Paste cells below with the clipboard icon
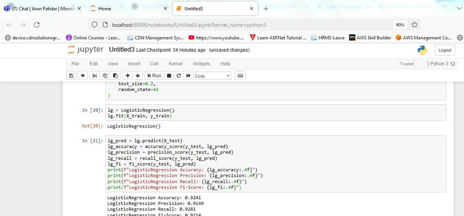This screenshot has height=216, width=464. coord(115,76)
